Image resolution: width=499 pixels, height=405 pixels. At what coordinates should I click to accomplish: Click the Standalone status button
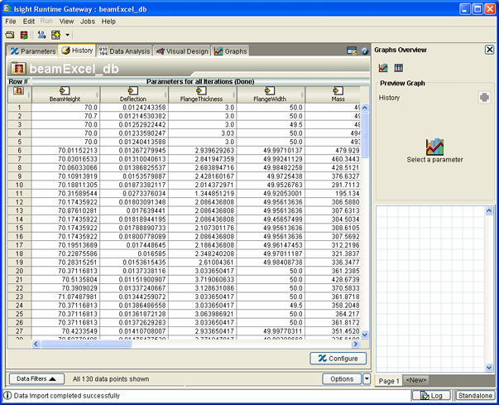point(475,395)
